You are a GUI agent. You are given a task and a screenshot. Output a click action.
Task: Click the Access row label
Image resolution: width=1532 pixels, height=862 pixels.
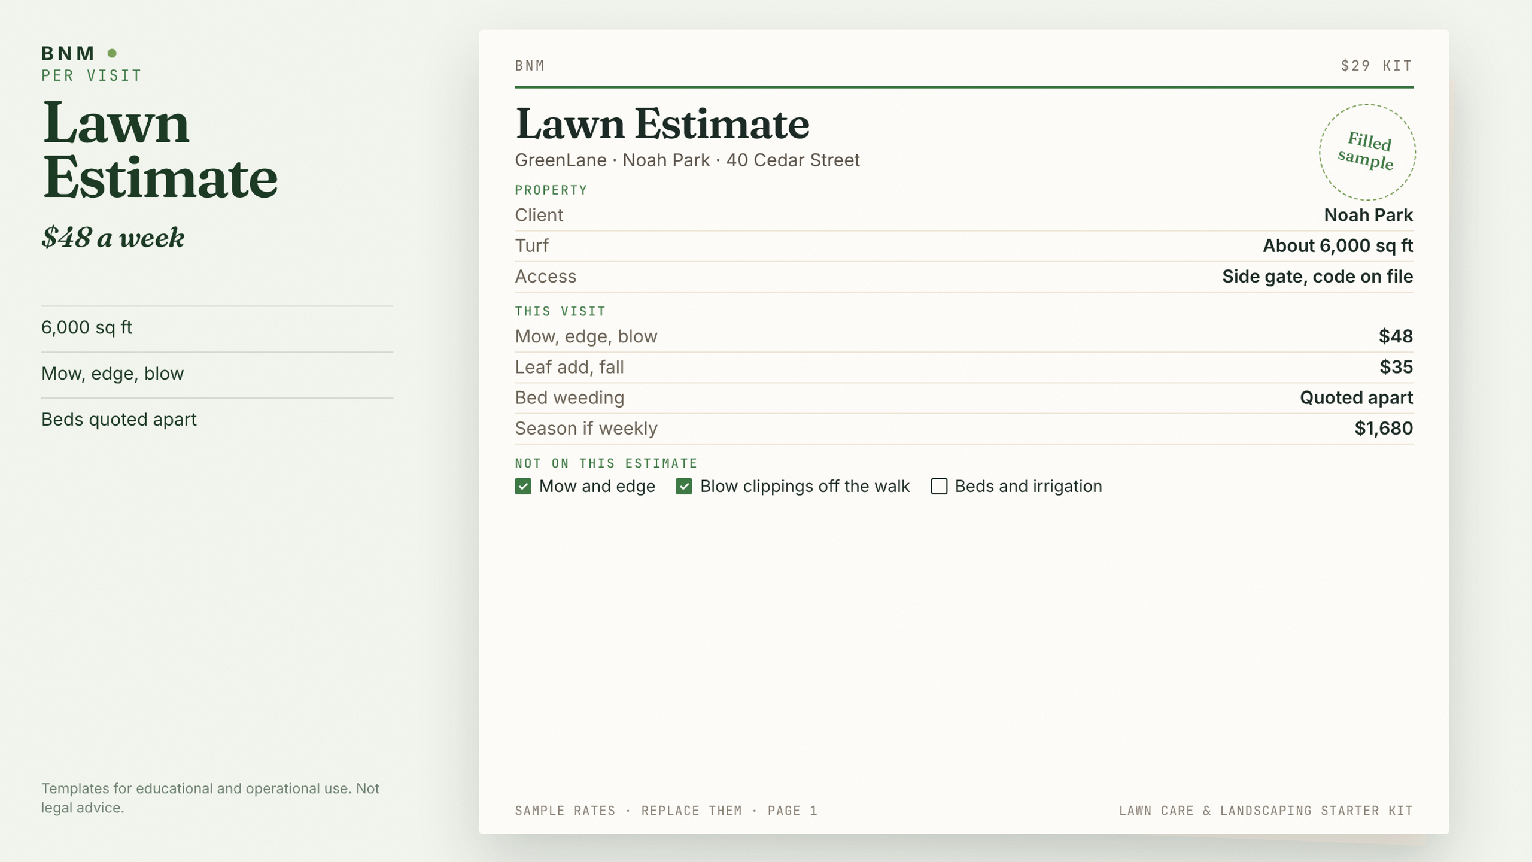coord(545,276)
